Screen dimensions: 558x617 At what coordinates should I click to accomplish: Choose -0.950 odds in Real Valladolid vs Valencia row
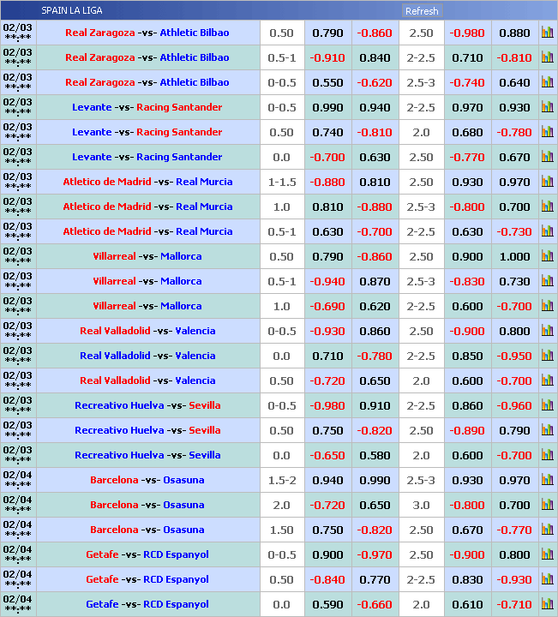[514, 356]
